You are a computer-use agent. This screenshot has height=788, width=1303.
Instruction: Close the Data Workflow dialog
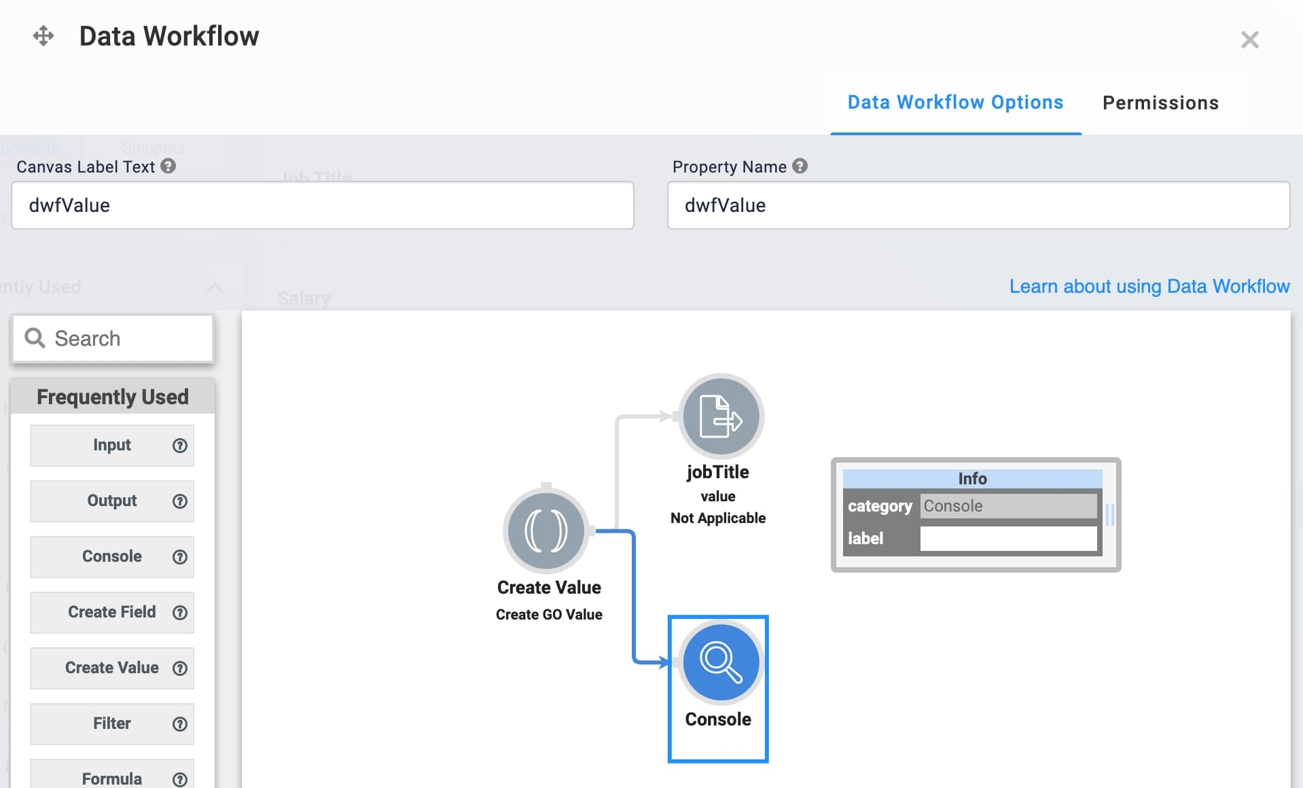point(1249,39)
